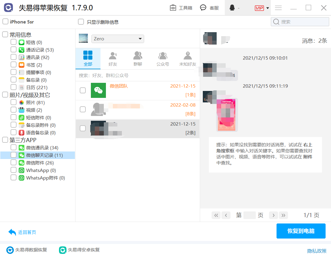Select the 通讯录 (92) item
This screenshot has width=331, height=256.
pyautogui.click(x=38, y=58)
